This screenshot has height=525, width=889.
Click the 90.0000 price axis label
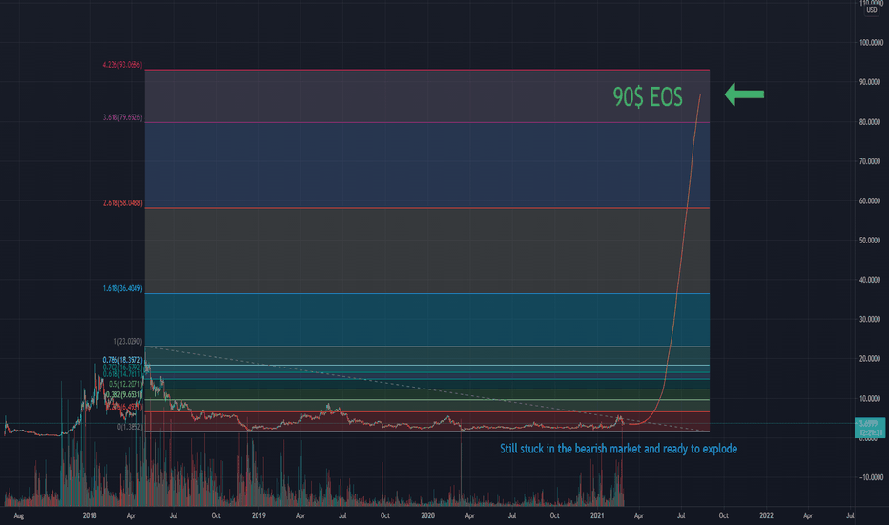tap(871, 82)
